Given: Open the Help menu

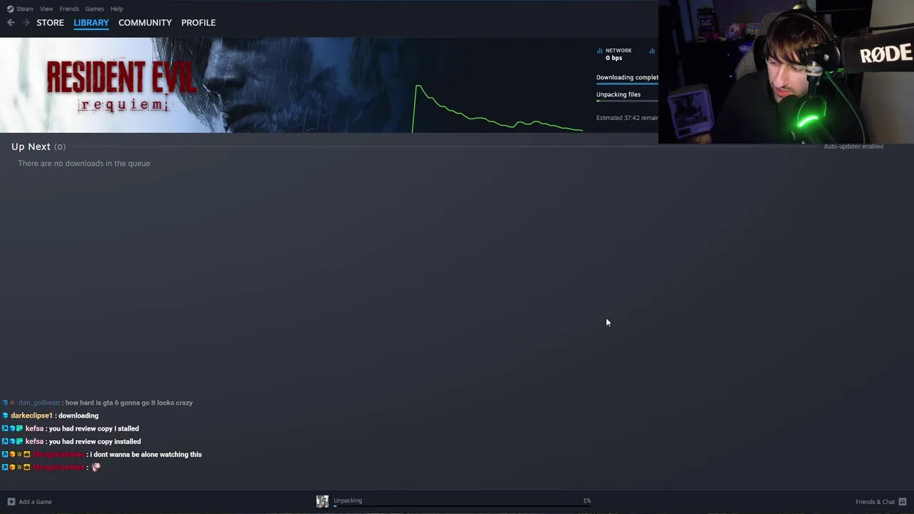Looking at the screenshot, I should (116, 9).
